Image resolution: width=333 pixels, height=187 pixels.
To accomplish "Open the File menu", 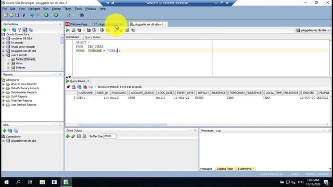I will click(5, 9).
